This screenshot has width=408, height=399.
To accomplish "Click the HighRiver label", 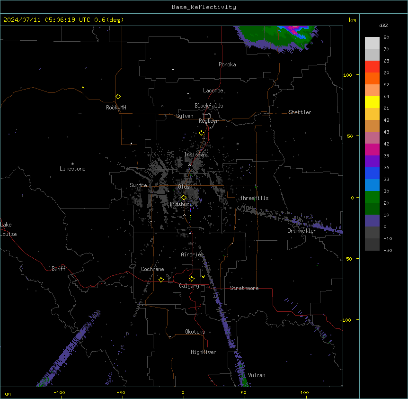I will [204, 352].
